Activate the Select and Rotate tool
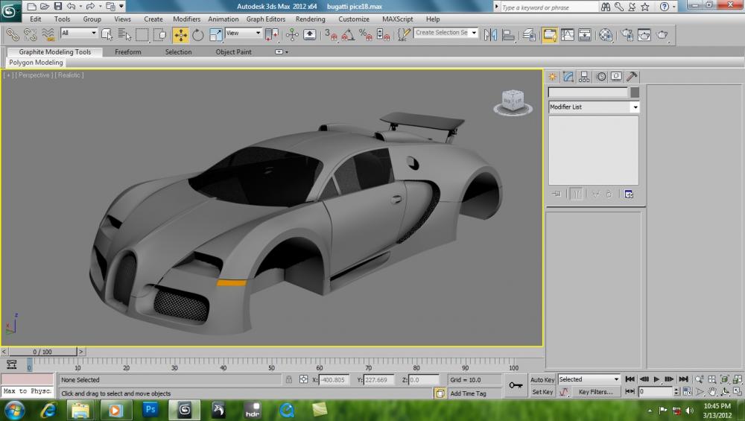The image size is (745, 421). tap(198, 35)
